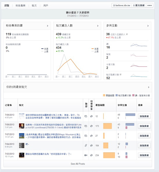Click the video type icon for 7/03/2013 post
Image resolution: width=159 pixels, height=172 pixels.
[x=86, y=155]
